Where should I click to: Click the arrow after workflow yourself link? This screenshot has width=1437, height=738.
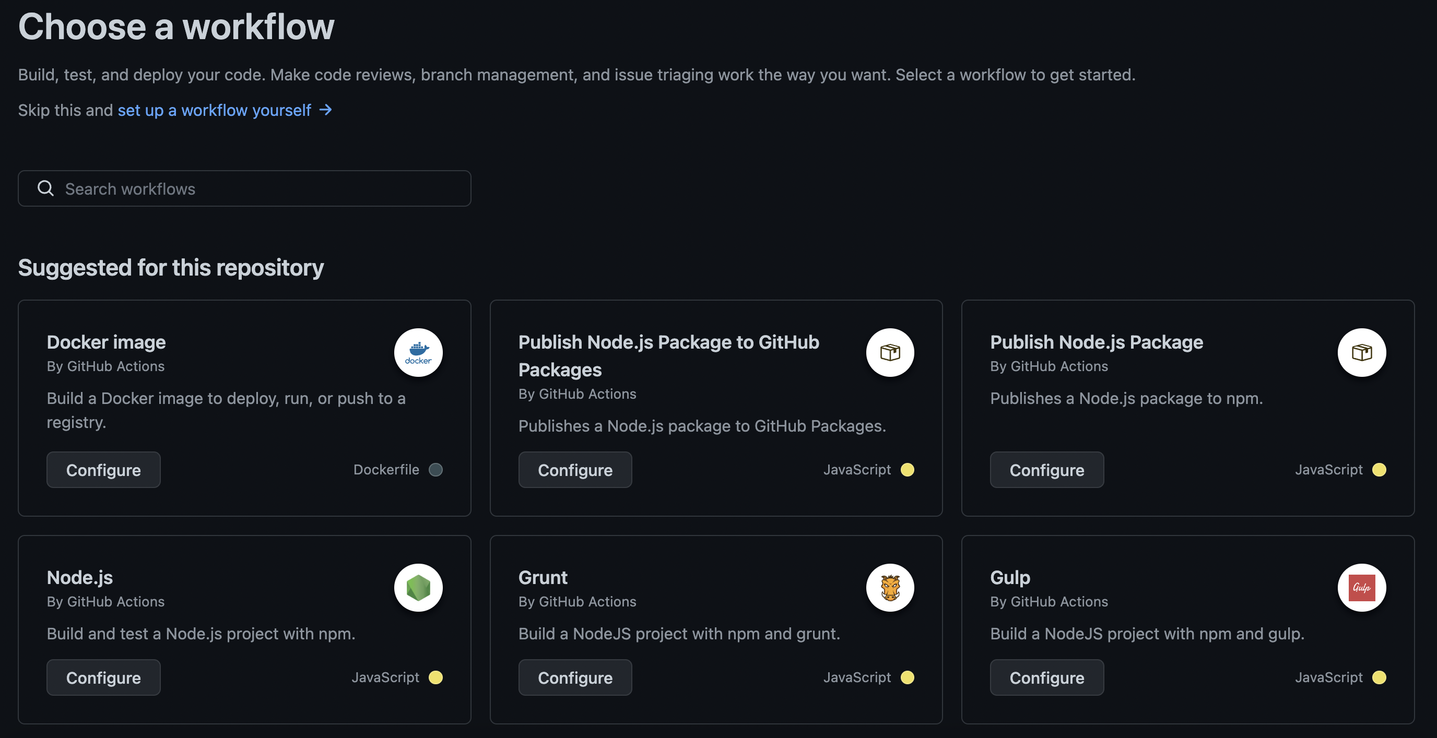tap(326, 110)
